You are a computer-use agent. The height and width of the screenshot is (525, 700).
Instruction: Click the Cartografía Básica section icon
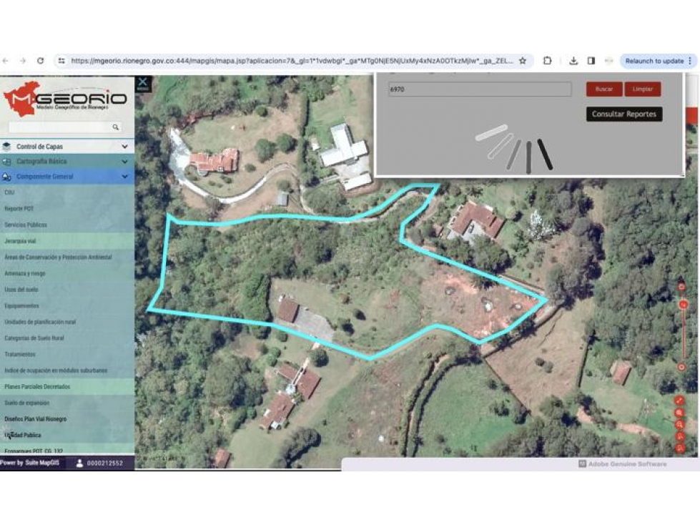point(6,162)
